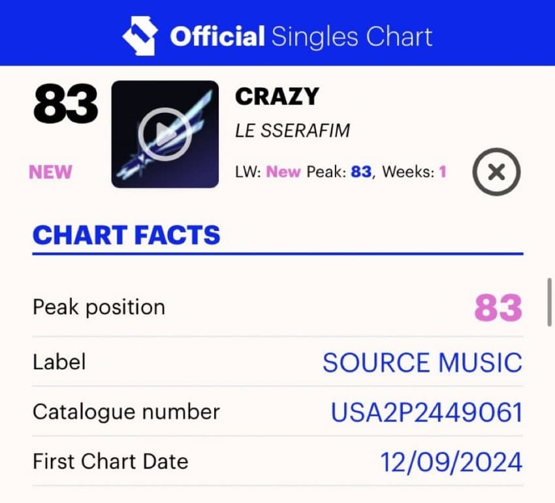The height and width of the screenshot is (503, 555).
Task: Play the CRAZY track preview
Action: [x=165, y=134]
